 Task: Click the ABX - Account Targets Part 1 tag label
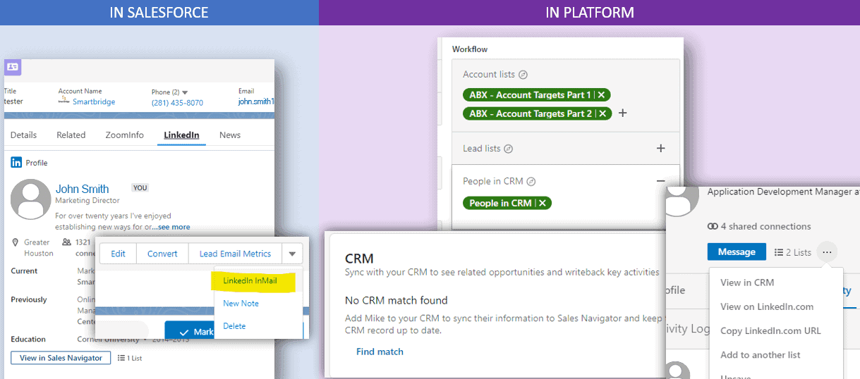[x=530, y=94]
